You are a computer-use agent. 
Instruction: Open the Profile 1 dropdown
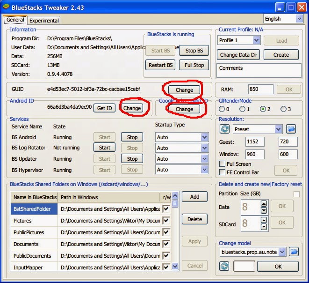coord(256,40)
